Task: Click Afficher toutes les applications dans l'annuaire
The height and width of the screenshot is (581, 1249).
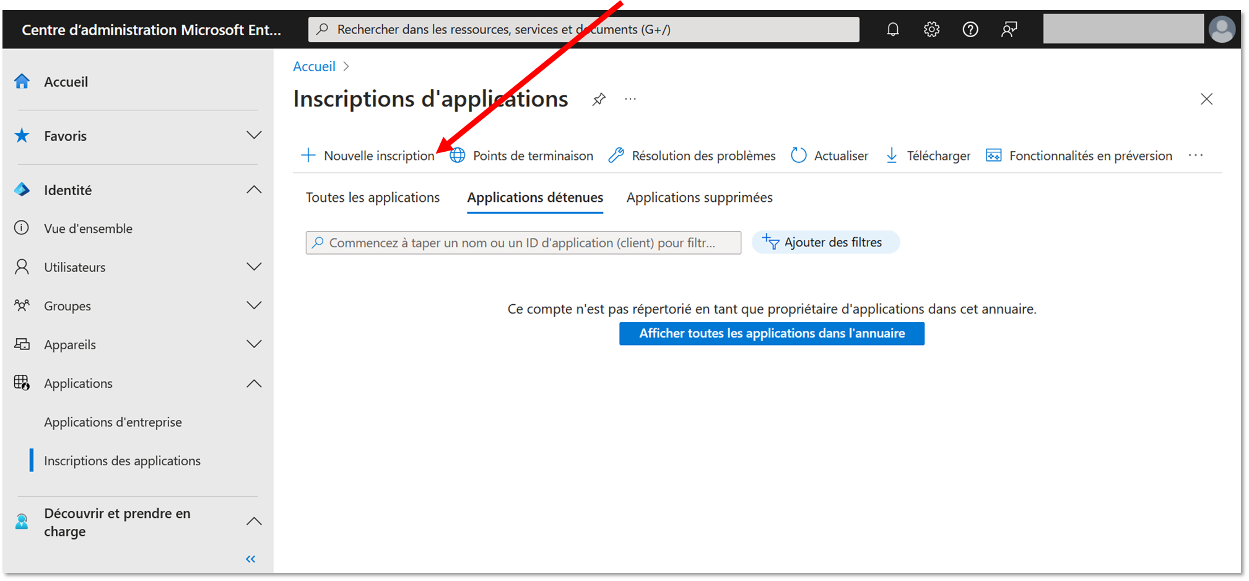Action: (772, 333)
